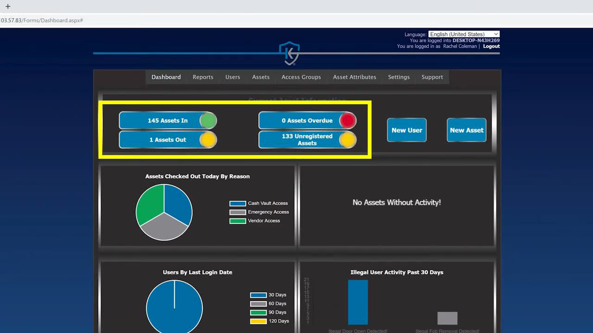Click the gray Illegal Fob Removal bar

coord(447,318)
